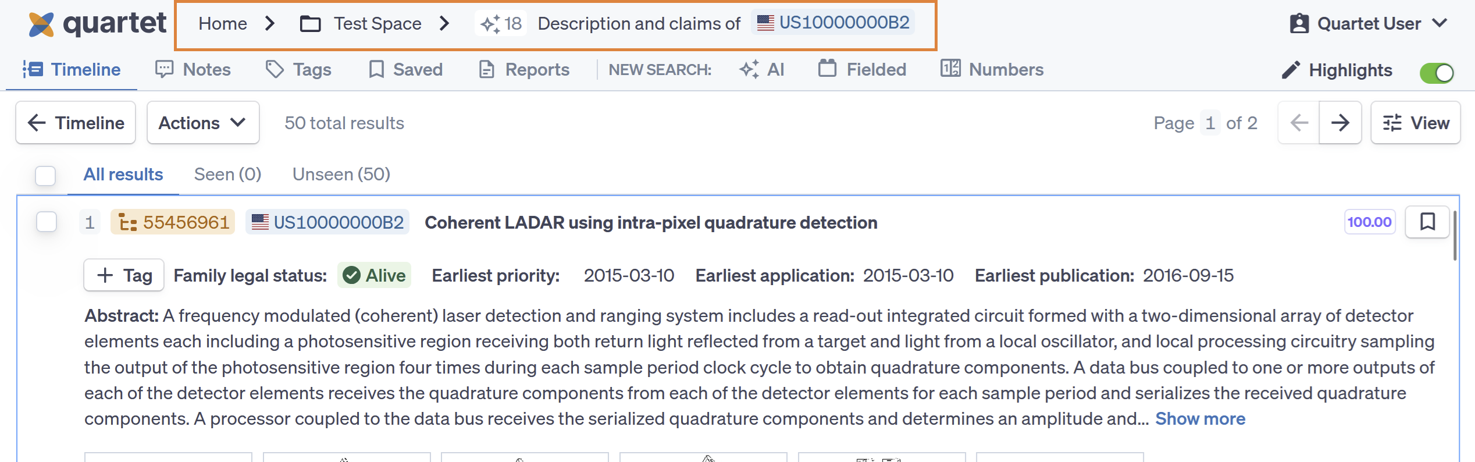Go to next results page
The image size is (1475, 462).
click(x=1340, y=123)
